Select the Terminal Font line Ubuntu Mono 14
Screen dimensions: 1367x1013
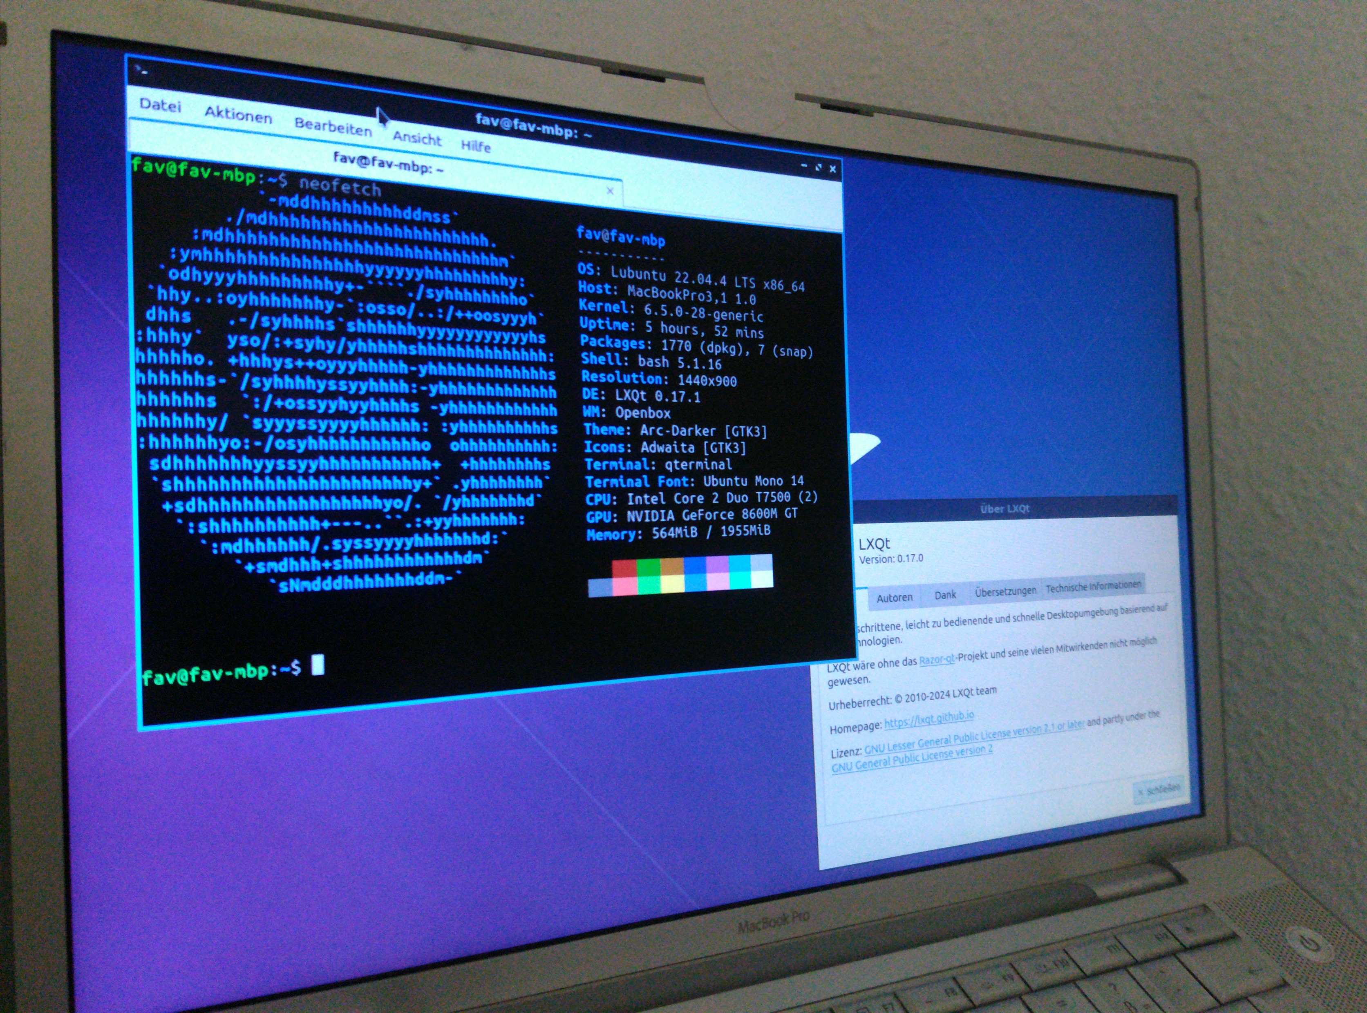click(694, 481)
